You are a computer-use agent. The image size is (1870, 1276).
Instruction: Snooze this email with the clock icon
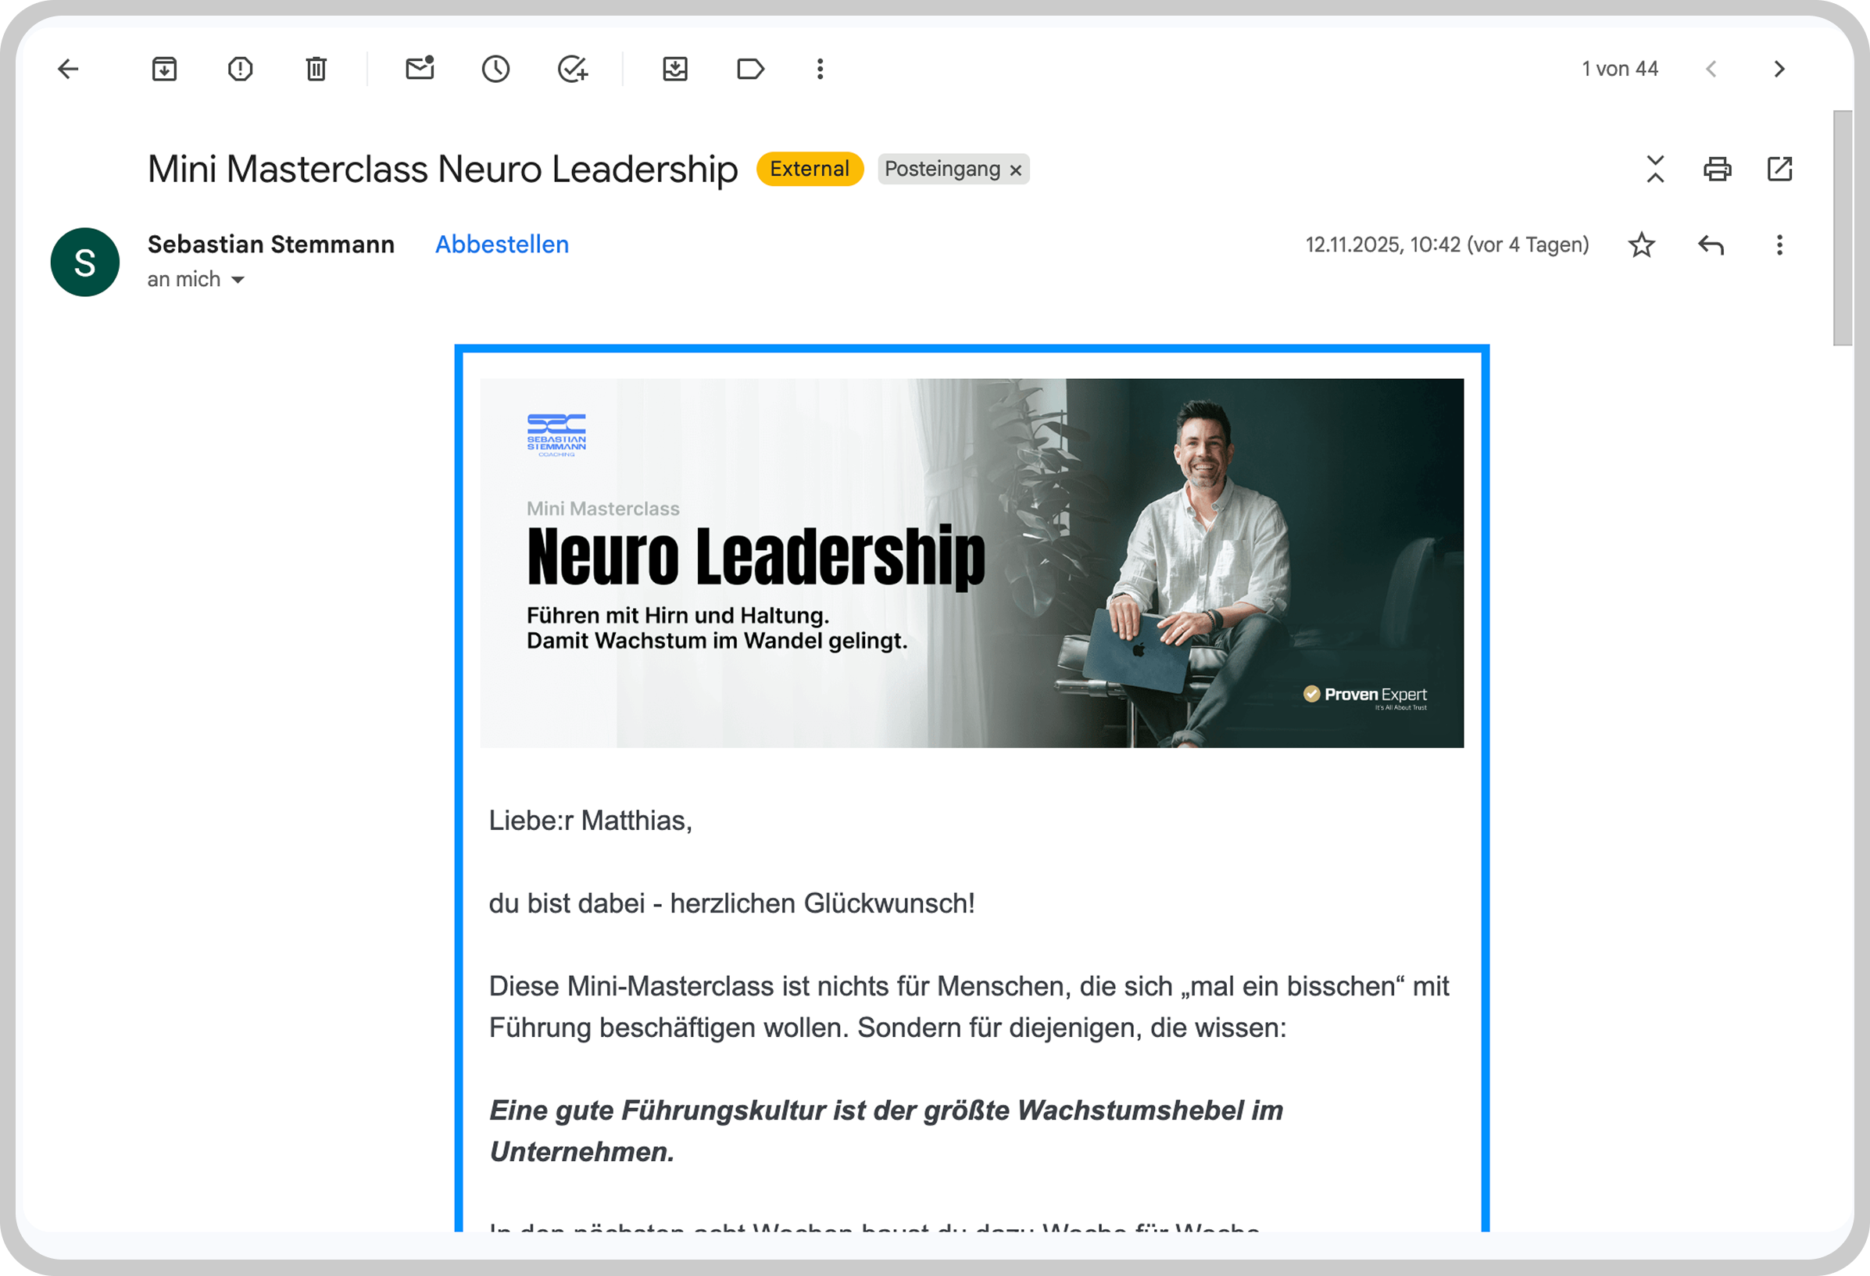click(x=495, y=70)
